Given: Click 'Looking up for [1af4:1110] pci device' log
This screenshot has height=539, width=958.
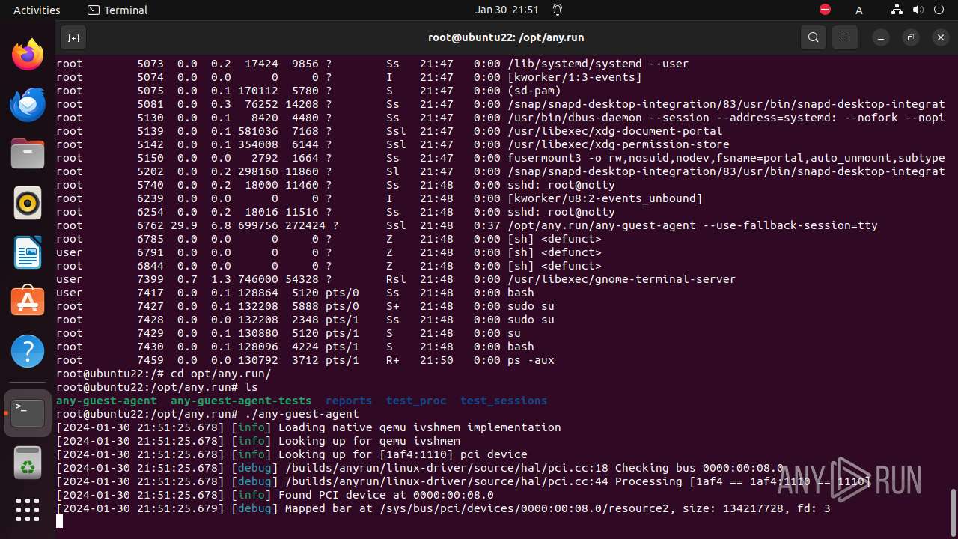Looking at the screenshot, I should click(403, 454).
